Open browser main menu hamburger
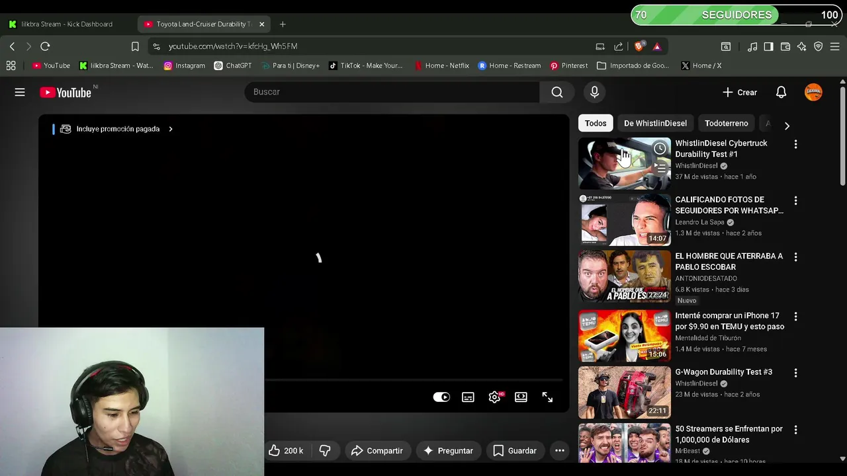 [x=835, y=46]
